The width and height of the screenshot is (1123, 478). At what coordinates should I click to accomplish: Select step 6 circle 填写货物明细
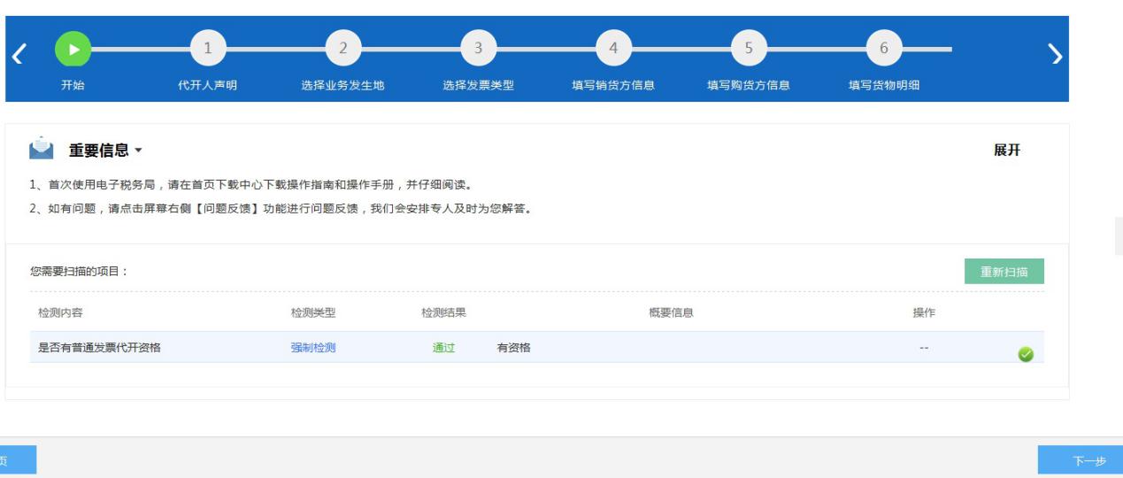[x=883, y=49]
